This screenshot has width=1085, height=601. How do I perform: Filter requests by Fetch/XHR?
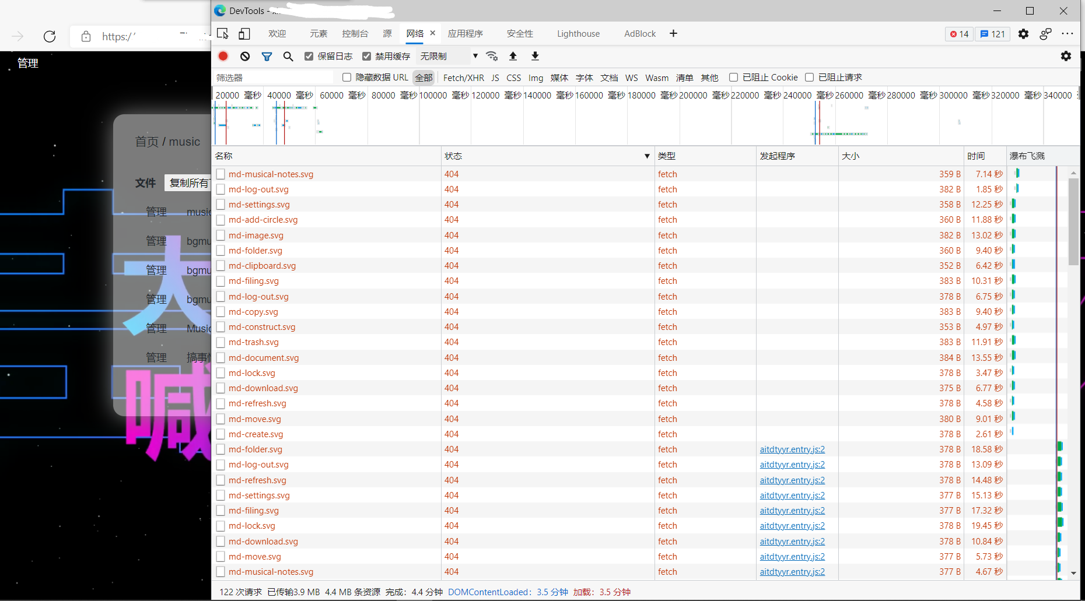point(463,78)
